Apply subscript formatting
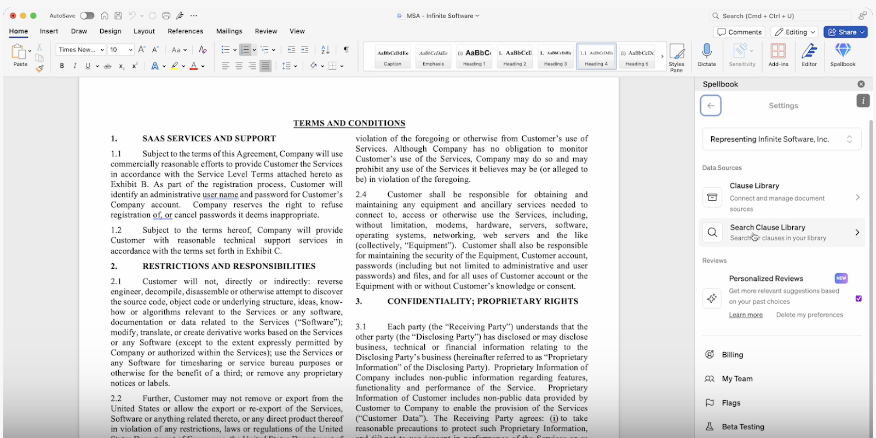This screenshot has height=438, width=876. click(x=122, y=66)
